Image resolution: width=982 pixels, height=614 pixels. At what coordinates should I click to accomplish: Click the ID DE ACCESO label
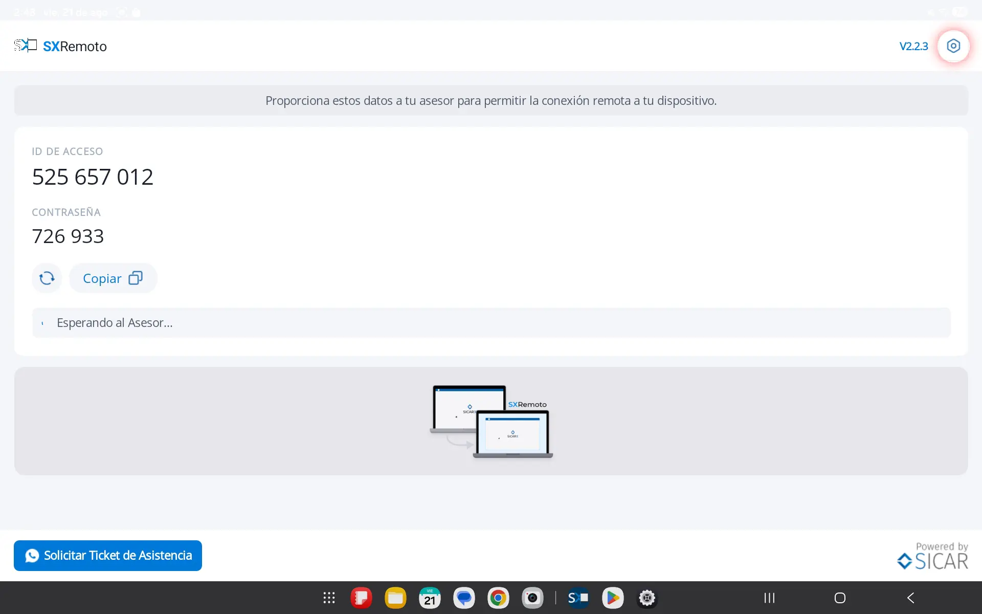point(68,151)
